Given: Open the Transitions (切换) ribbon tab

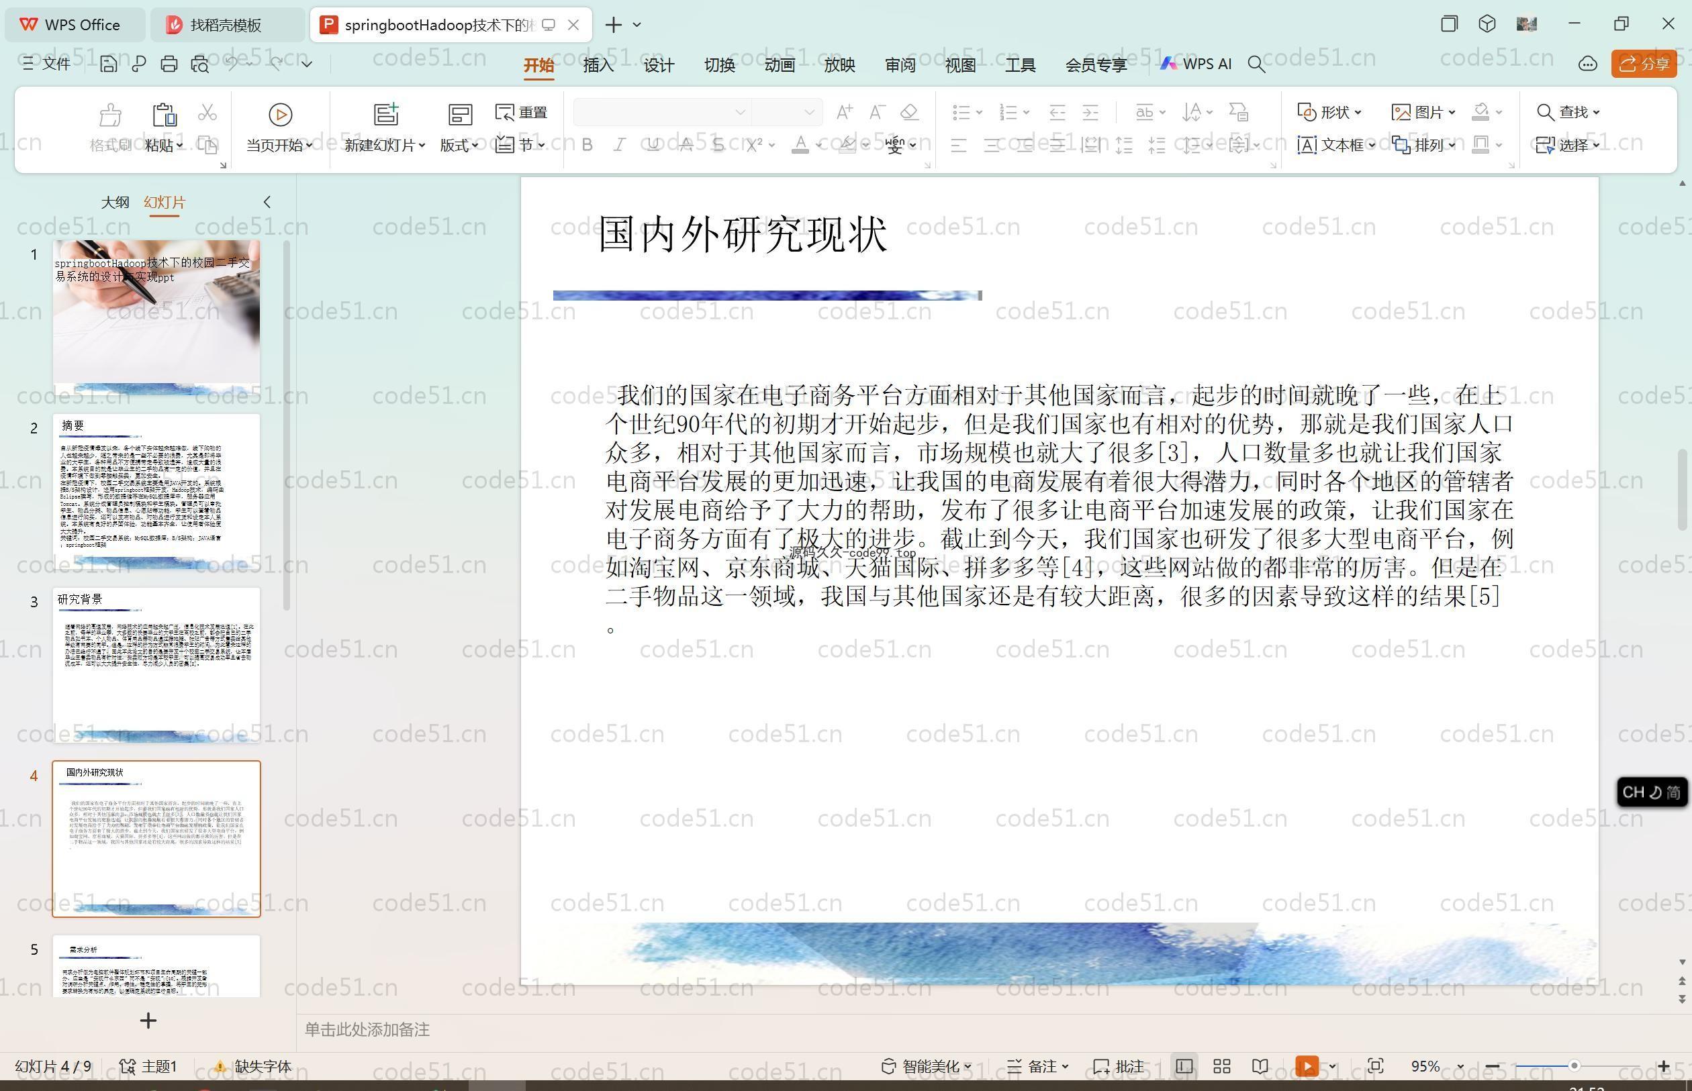Looking at the screenshot, I should click(720, 65).
